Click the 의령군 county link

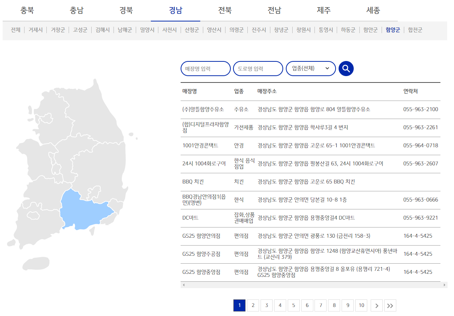click(236, 30)
